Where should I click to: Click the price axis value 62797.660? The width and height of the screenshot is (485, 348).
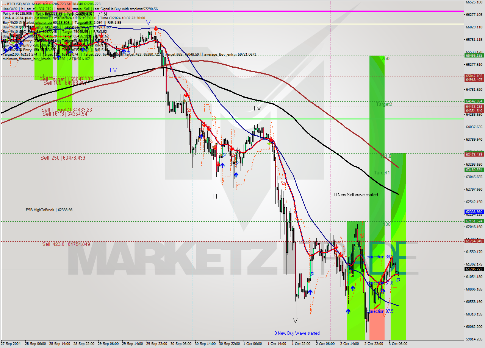474,189
